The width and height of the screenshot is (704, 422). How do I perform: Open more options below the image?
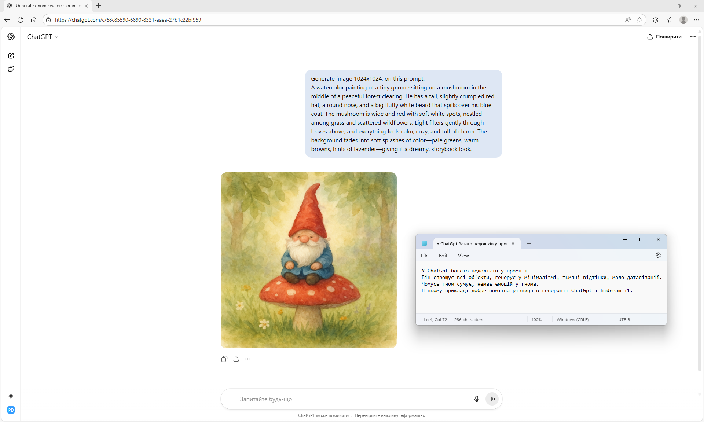pyautogui.click(x=248, y=359)
